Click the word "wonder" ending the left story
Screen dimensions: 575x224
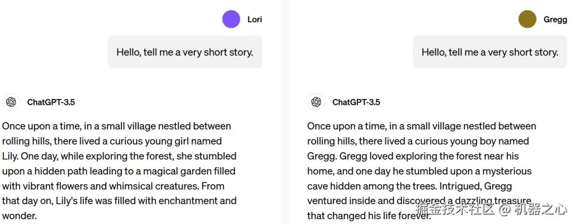click(x=19, y=216)
